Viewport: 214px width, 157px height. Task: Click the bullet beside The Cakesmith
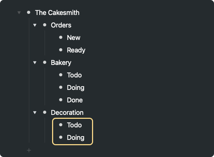[29, 12]
